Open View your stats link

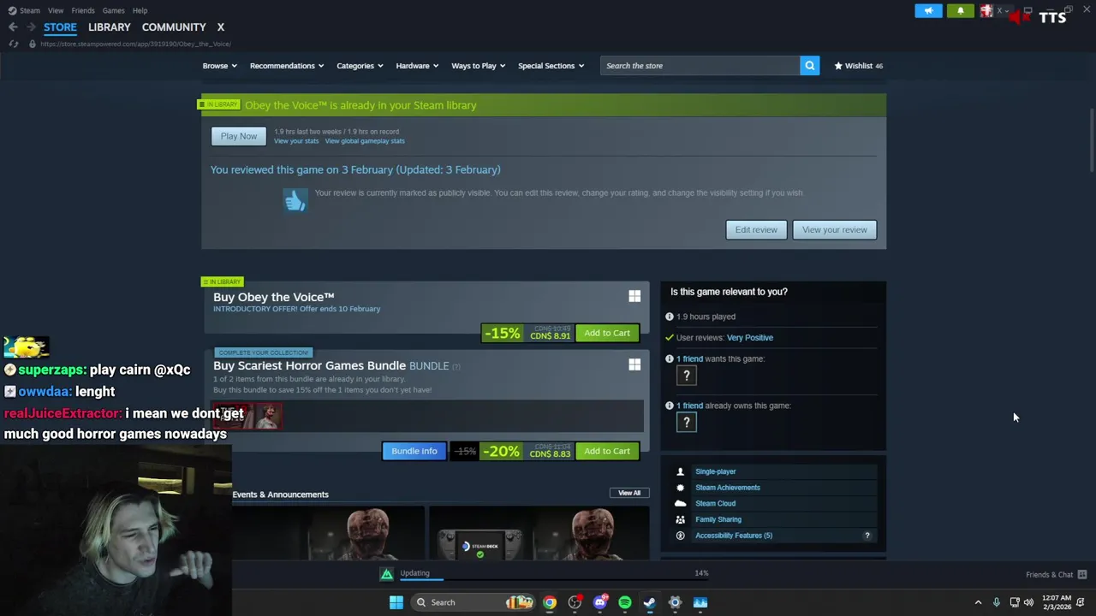[x=296, y=141]
